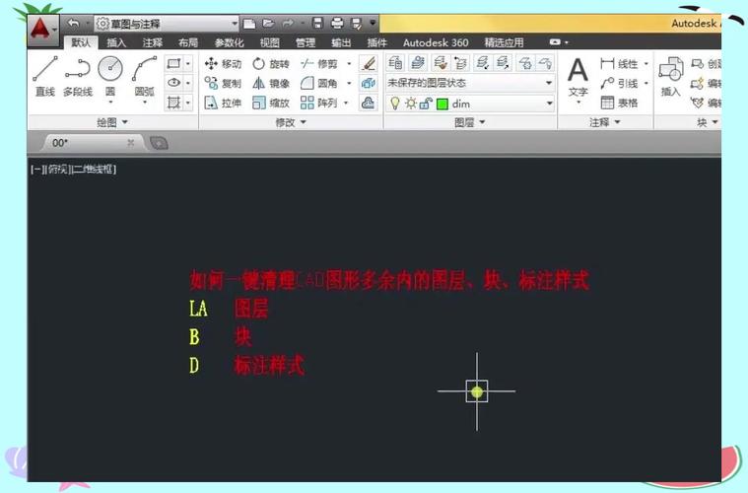This screenshot has height=493, width=748.
Task: Toggle layer on/off light bulb icon
Action: tap(394, 104)
